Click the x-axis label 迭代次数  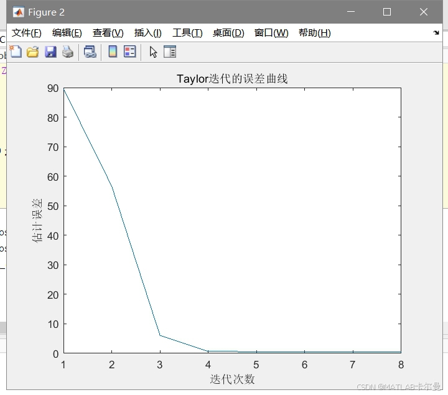[x=232, y=379]
